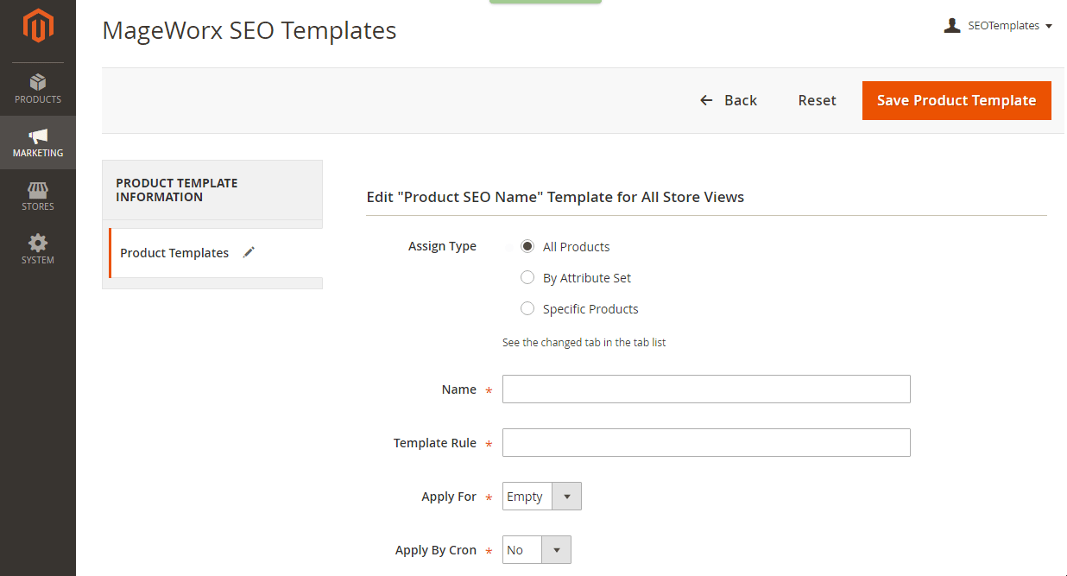1067x576 pixels.
Task: Click the Magento logo icon
Action: click(38, 26)
